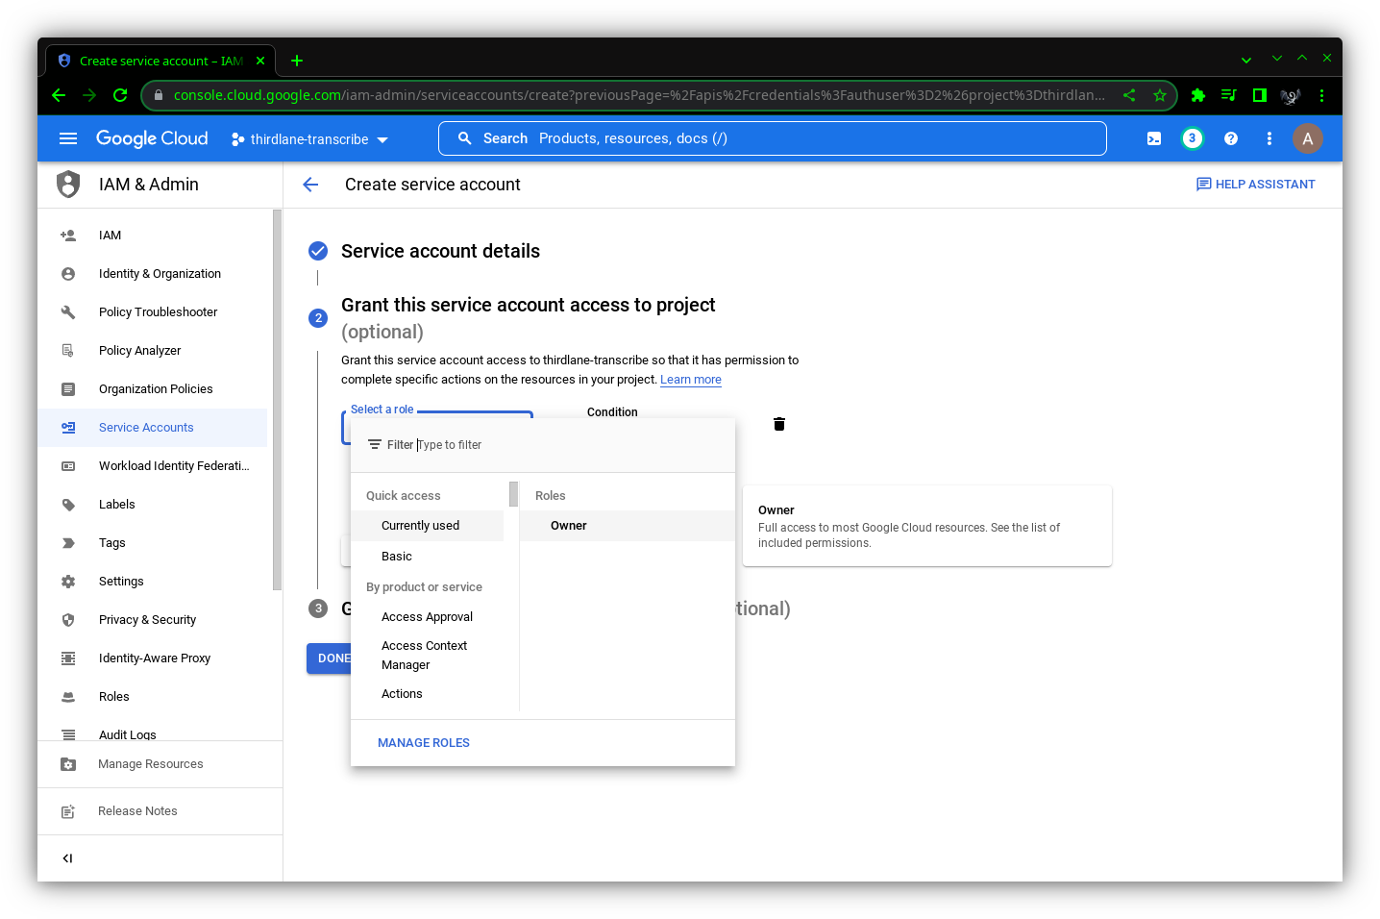This screenshot has width=1380, height=919.
Task: Click the Labels tag icon in sidebar
Action: 68,505
